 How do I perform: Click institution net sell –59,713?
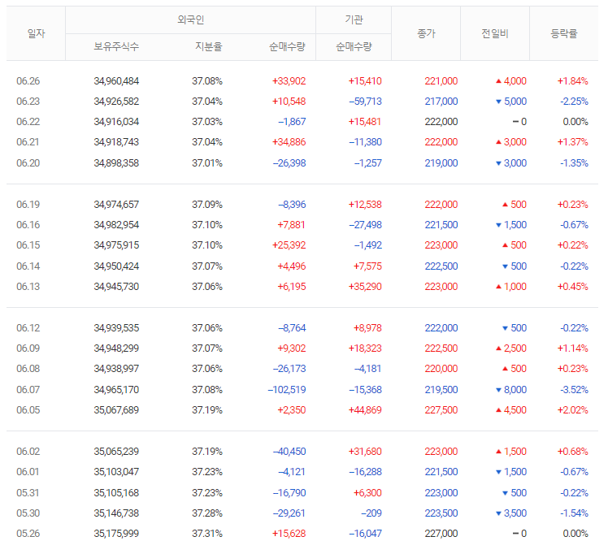(365, 102)
